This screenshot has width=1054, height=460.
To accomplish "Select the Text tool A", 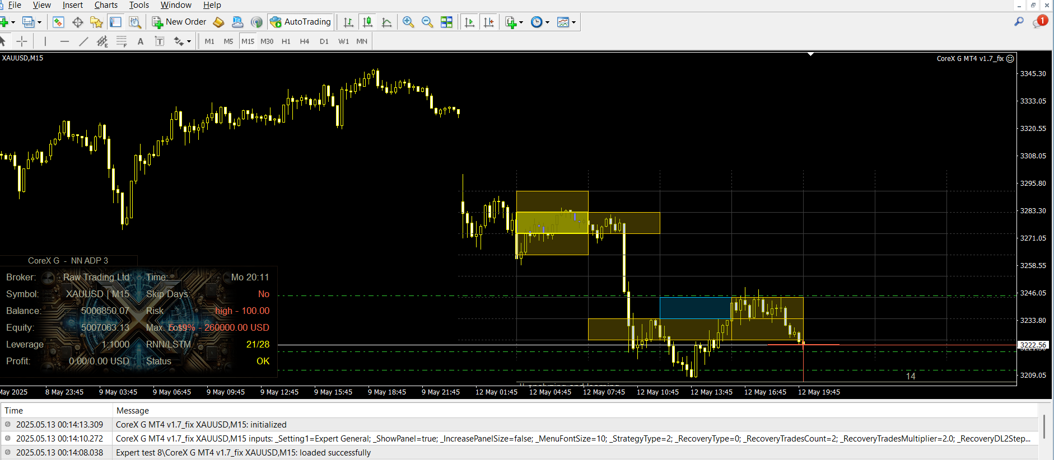I will click(x=141, y=41).
